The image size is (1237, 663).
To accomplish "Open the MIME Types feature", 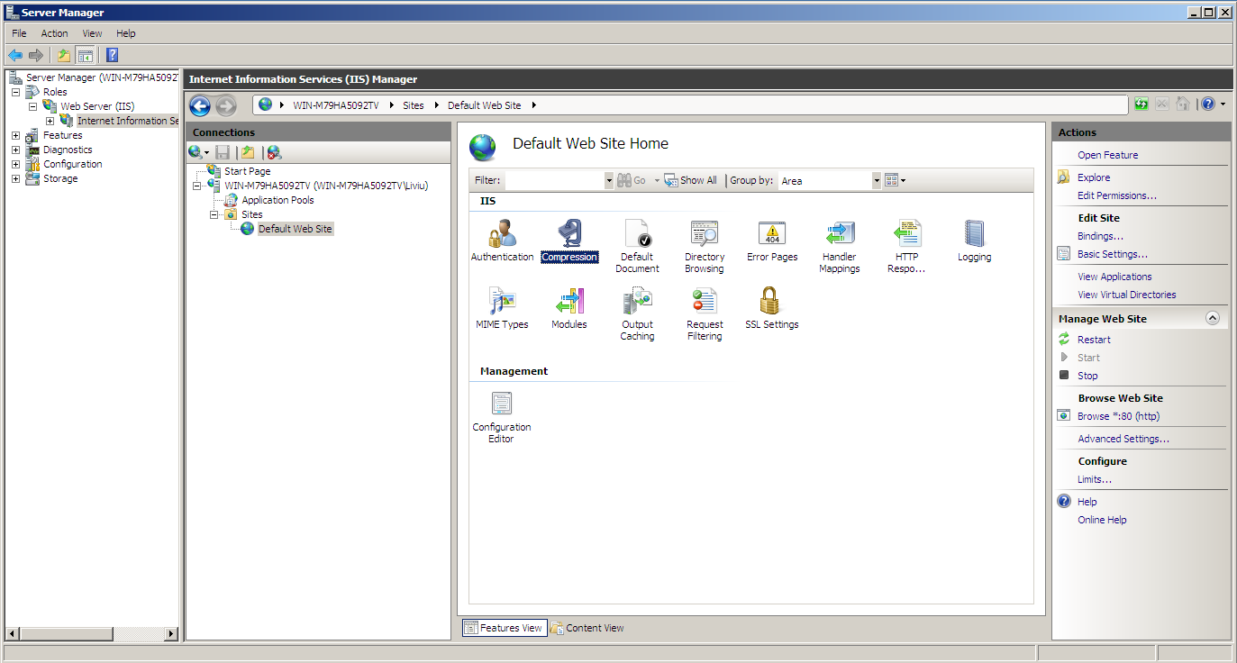I will pyautogui.click(x=502, y=303).
